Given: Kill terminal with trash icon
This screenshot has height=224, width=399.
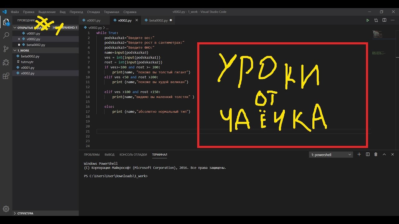Looking at the screenshot, I should click(376, 154).
